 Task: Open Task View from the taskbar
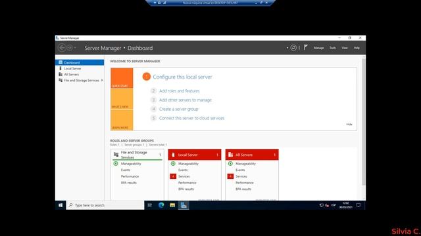150,205
